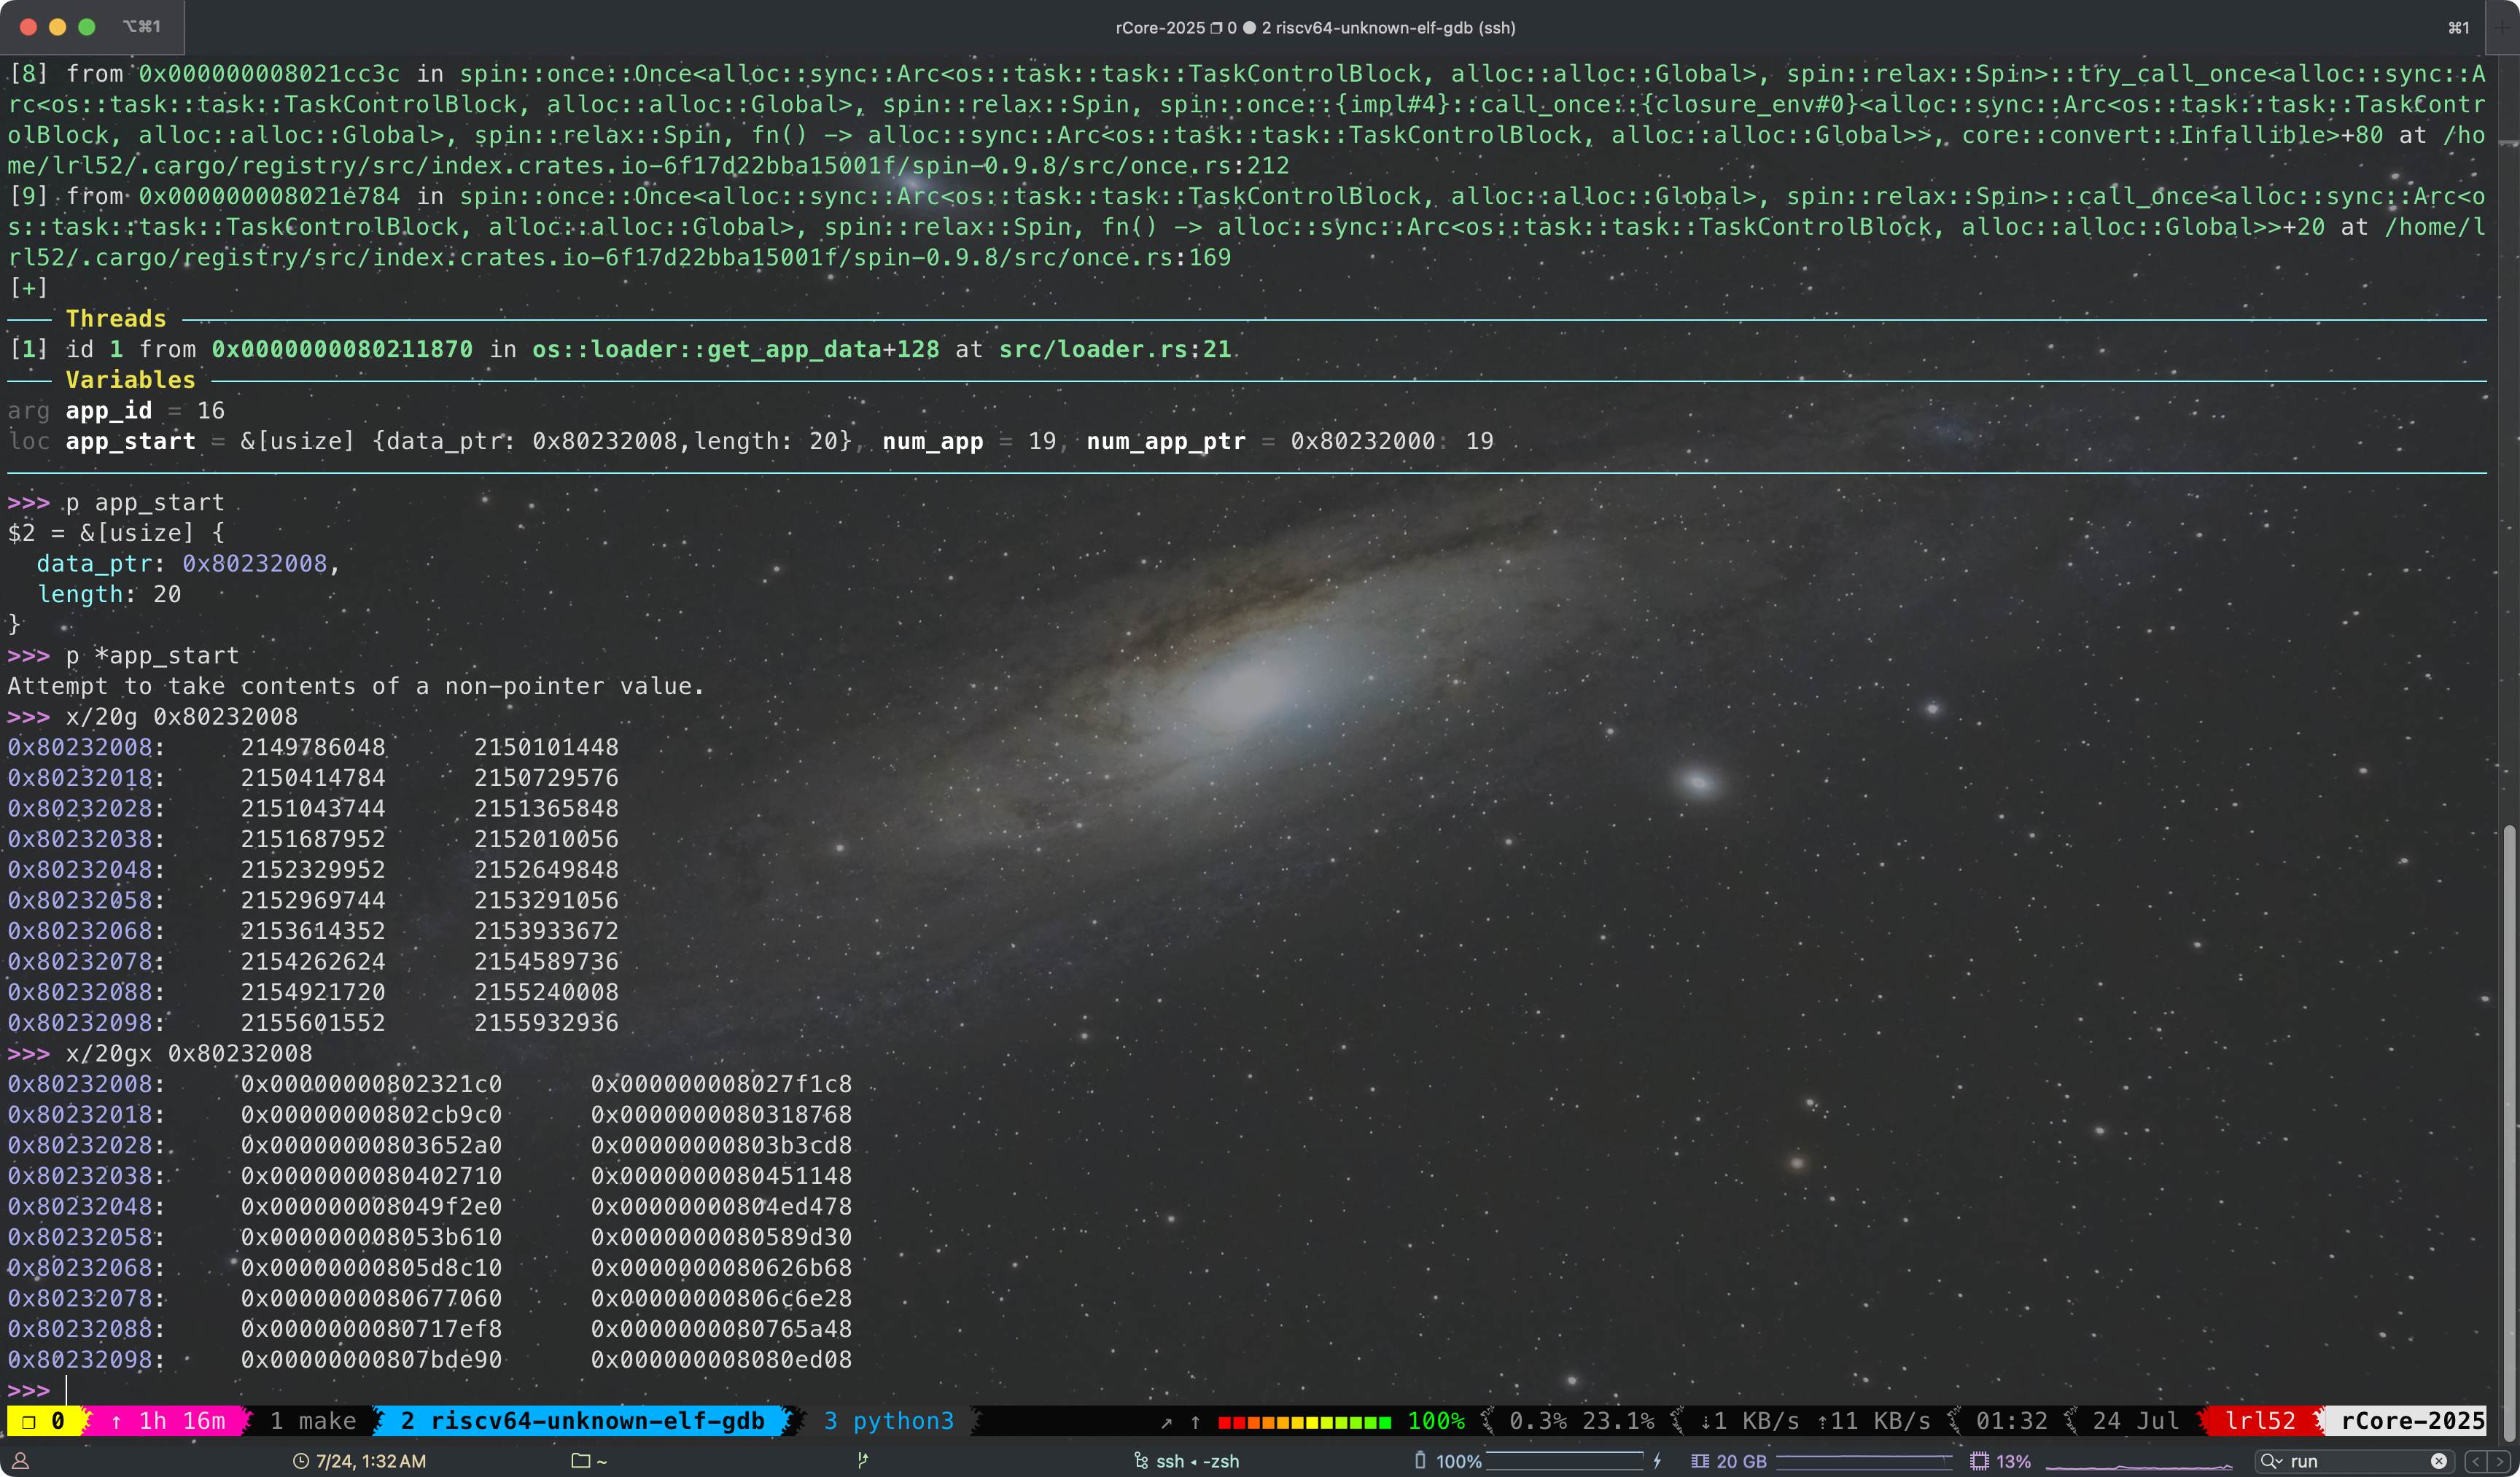Click the '0.3% 23.1%' CPU load segment

point(1581,1421)
